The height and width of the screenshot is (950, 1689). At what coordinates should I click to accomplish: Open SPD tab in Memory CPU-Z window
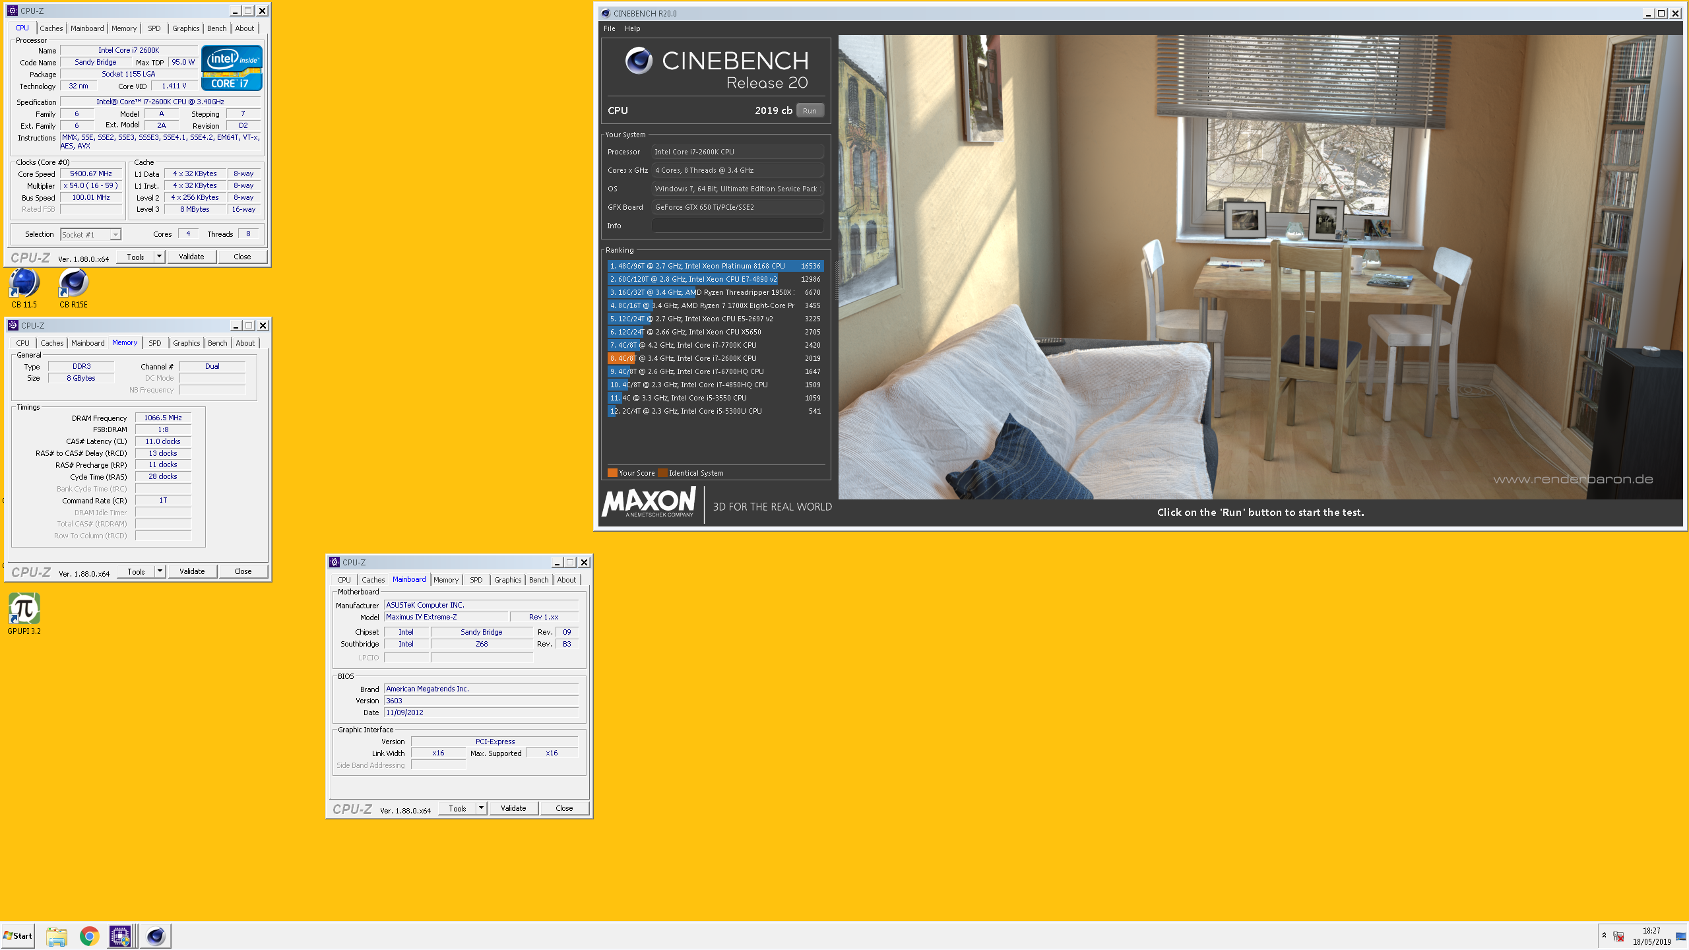click(x=154, y=343)
